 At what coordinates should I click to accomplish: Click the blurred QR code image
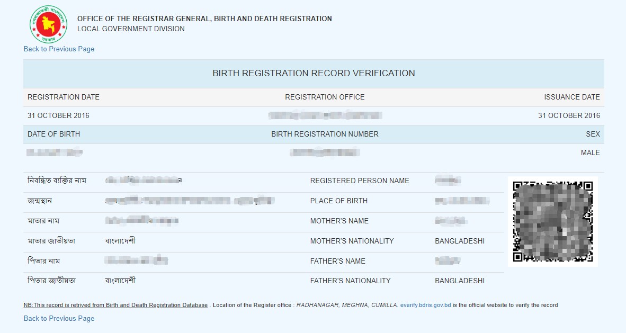(552, 222)
